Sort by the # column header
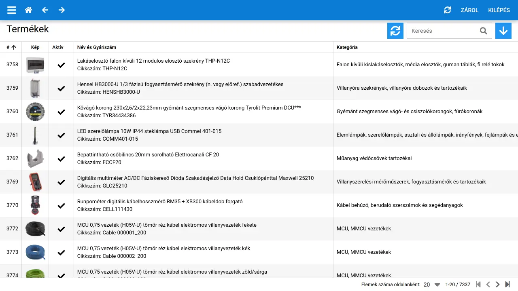The image size is (518, 291). pyautogui.click(x=11, y=47)
